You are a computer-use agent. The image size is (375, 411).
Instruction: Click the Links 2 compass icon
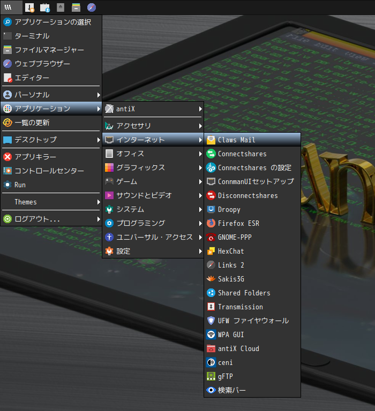(x=211, y=265)
